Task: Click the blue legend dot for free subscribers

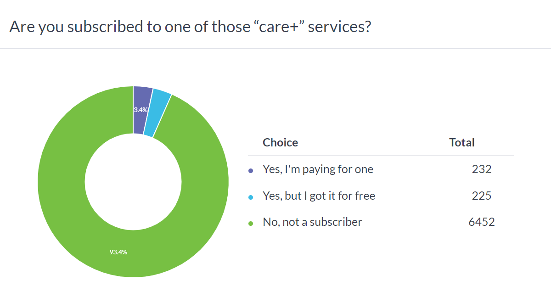Action: pos(251,197)
